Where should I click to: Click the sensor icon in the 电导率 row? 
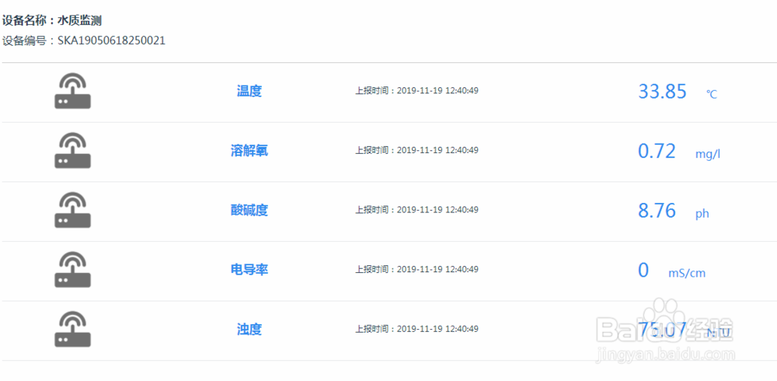pos(72,269)
